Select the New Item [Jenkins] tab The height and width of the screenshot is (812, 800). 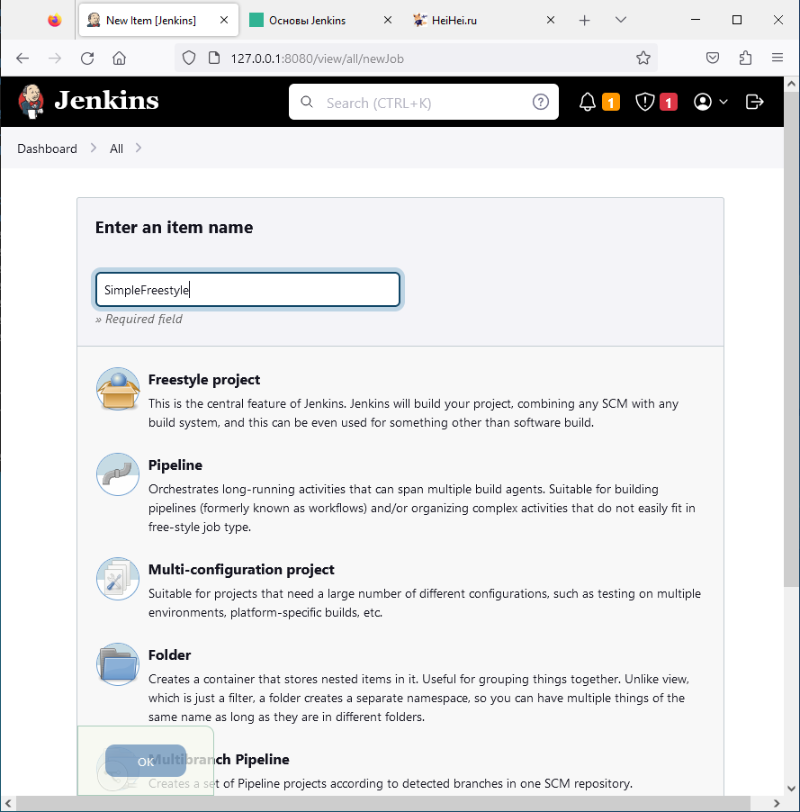[x=158, y=20]
